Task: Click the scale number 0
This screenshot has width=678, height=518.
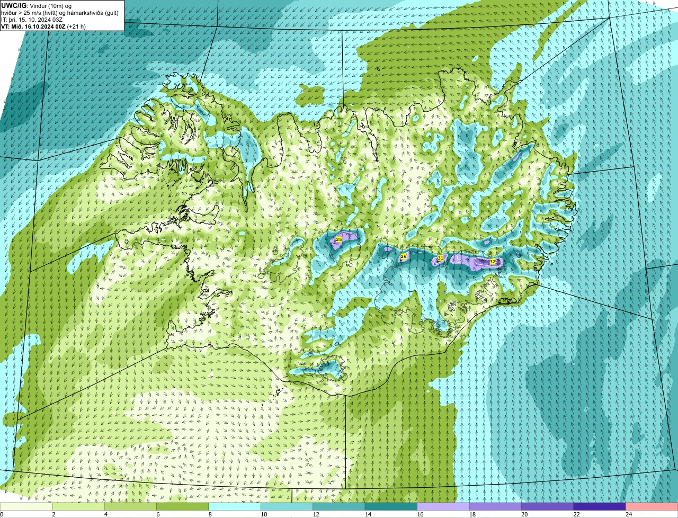Action: click(2, 514)
